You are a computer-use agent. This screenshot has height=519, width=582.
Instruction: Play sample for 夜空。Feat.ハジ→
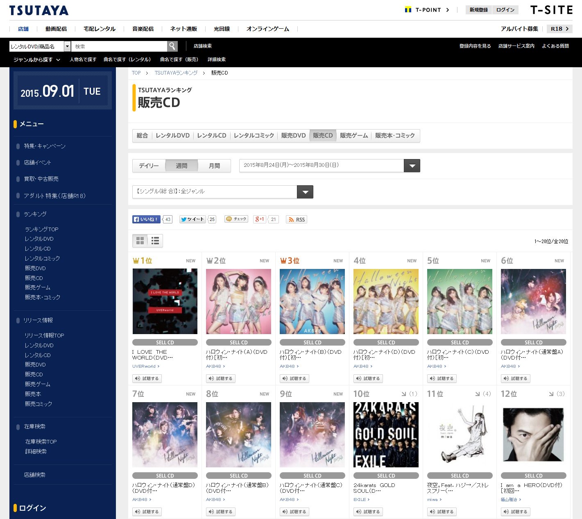(442, 512)
